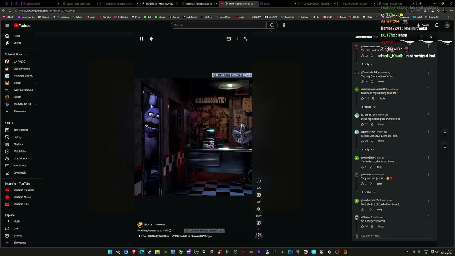
Task: Close the Comments panel
Action: pos(430,37)
